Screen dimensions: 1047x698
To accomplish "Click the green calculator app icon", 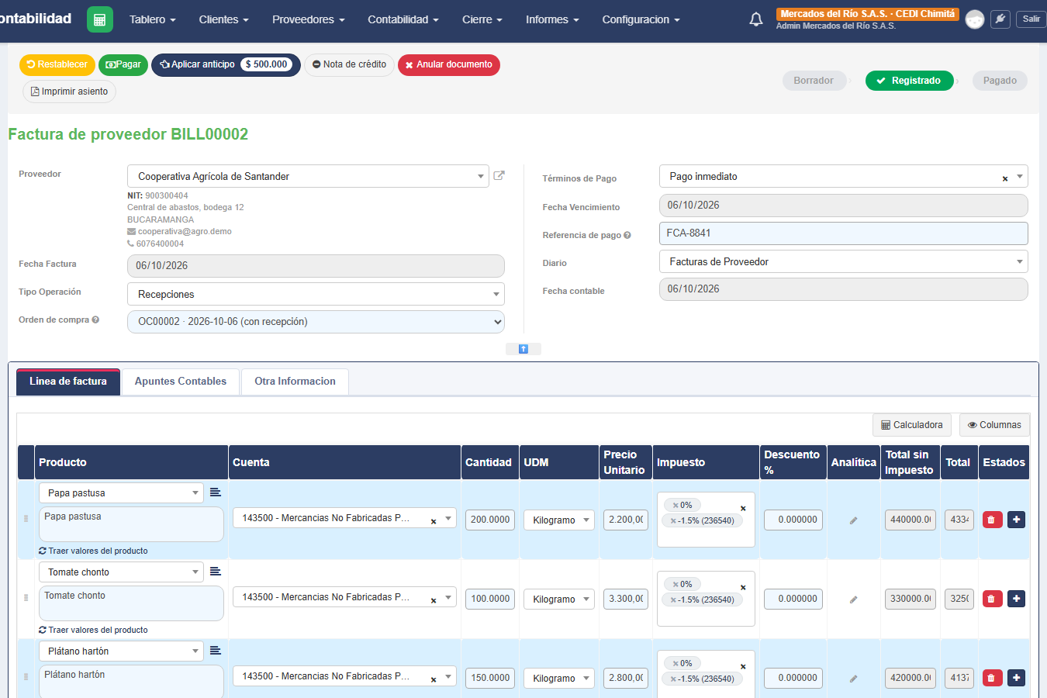I will (x=100, y=19).
